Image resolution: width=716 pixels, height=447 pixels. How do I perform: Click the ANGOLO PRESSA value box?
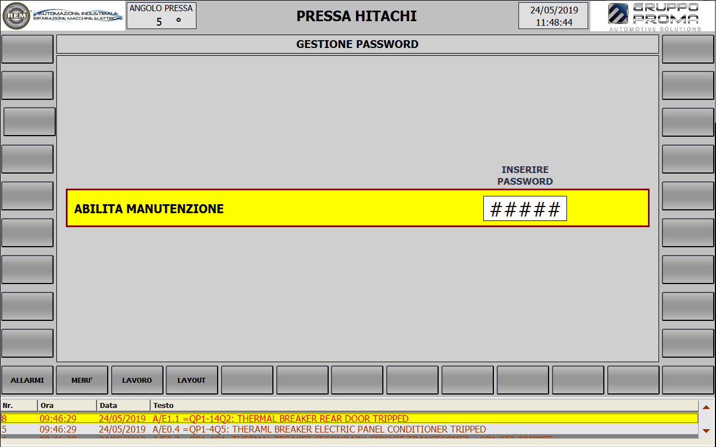(161, 16)
